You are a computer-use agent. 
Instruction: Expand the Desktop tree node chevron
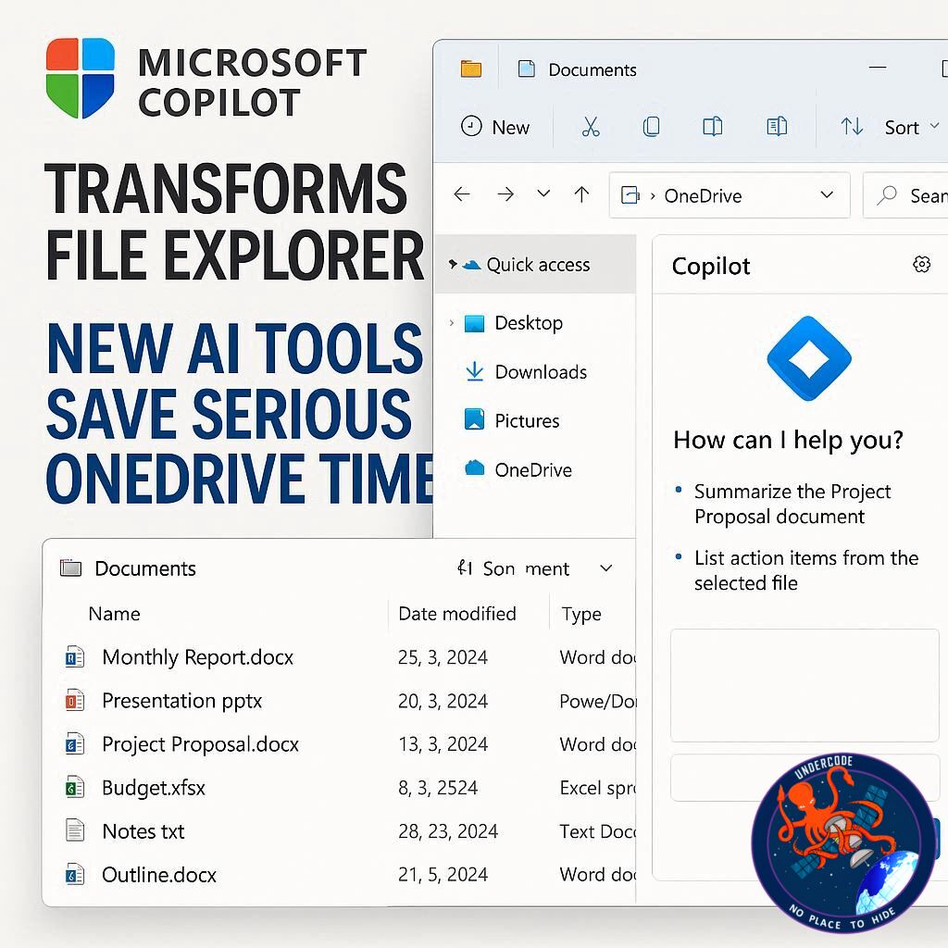(x=451, y=323)
